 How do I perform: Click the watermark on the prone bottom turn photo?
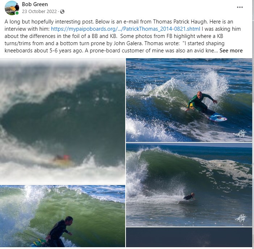pos(241,218)
